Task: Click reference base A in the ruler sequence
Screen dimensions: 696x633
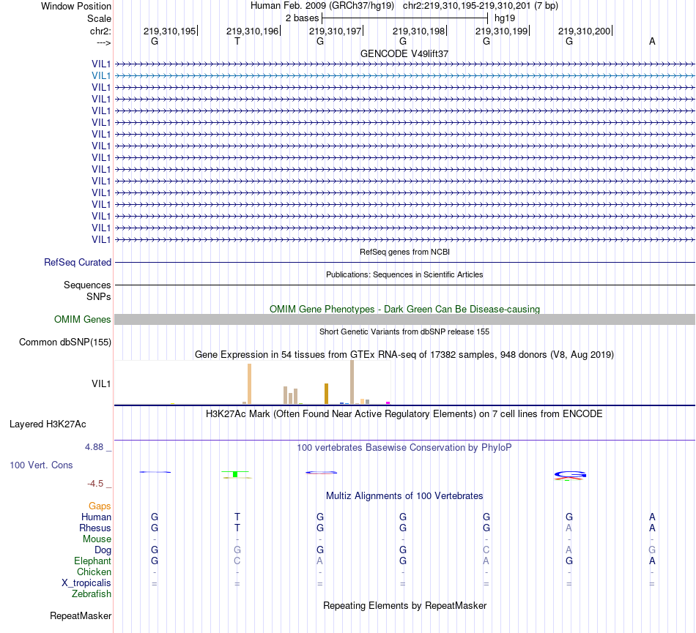Action: click(x=652, y=41)
